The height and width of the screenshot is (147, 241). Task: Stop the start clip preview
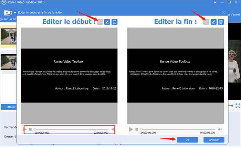coord(30,130)
